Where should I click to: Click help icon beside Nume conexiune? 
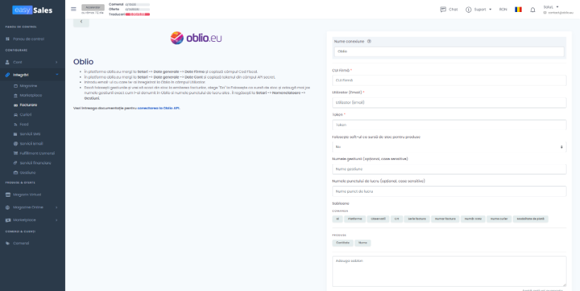(369, 42)
